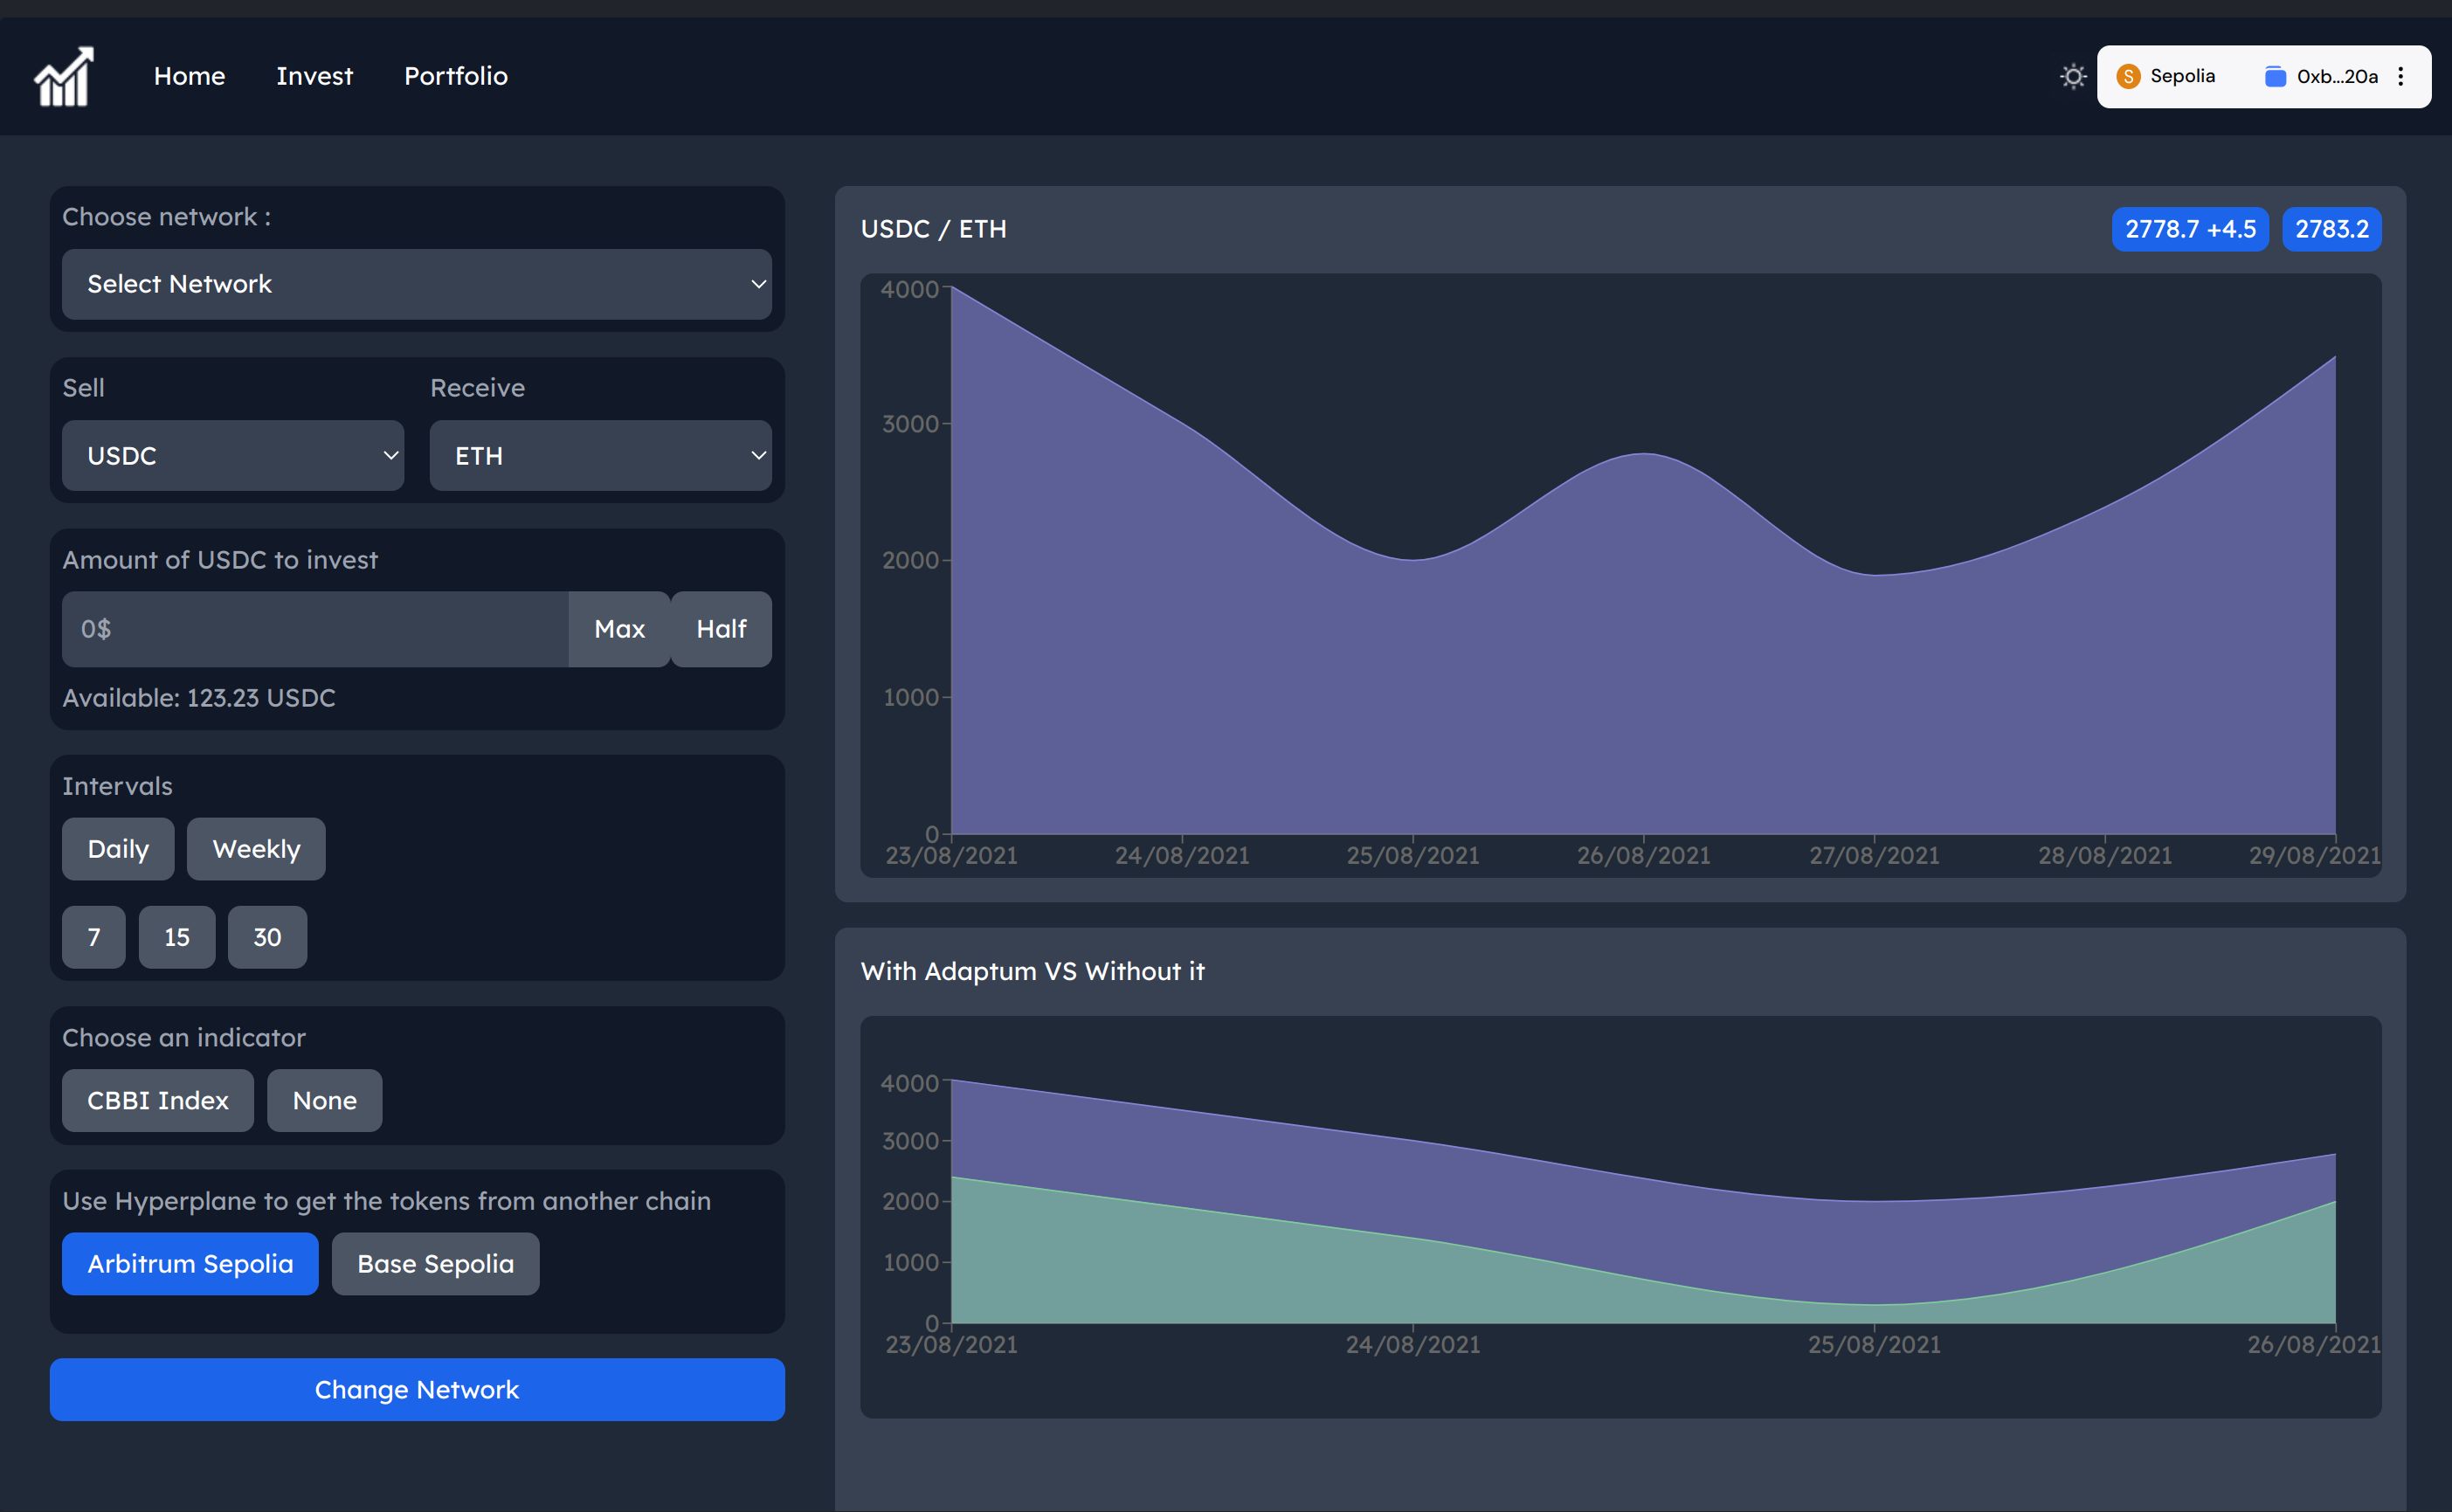Image resolution: width=2452 pixels, height=1512 pixels.
Task: Open the three-dot wallet options menu
Action: click(x=2401, y=76)
